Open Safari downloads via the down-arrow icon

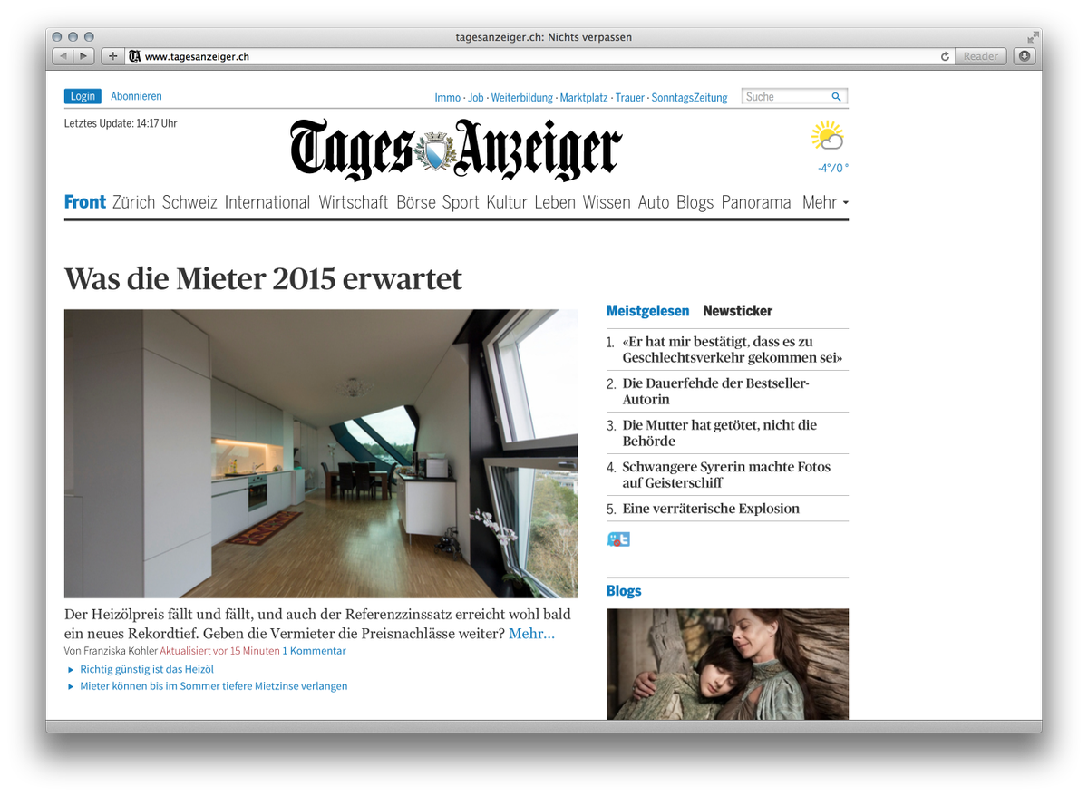click(1024, 55)
